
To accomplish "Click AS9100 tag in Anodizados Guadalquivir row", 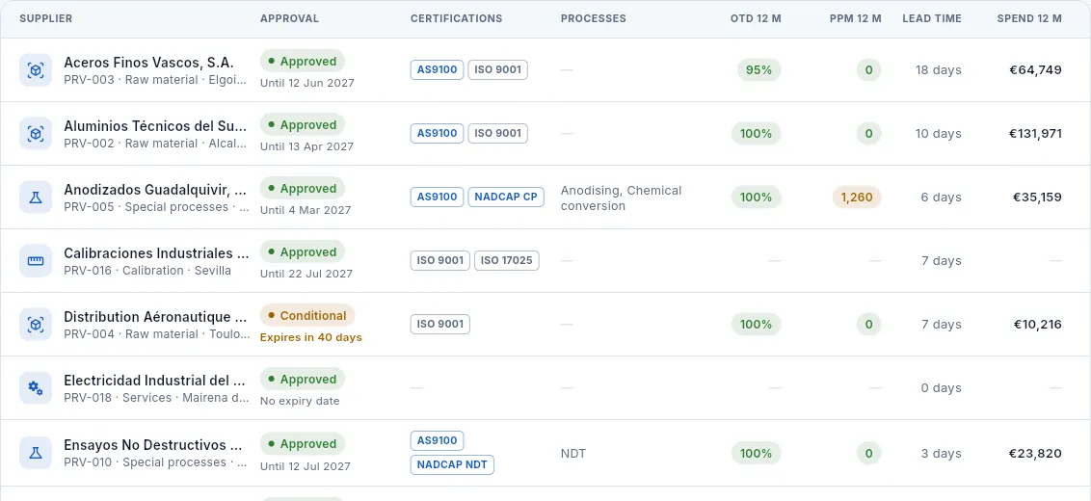I will pyautogui.click(x=437, y=197).
